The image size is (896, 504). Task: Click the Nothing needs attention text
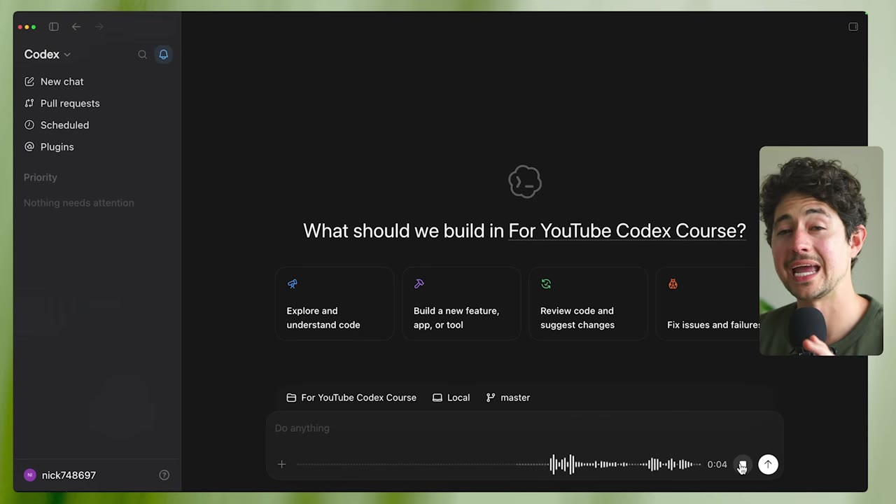click(79, 203)
